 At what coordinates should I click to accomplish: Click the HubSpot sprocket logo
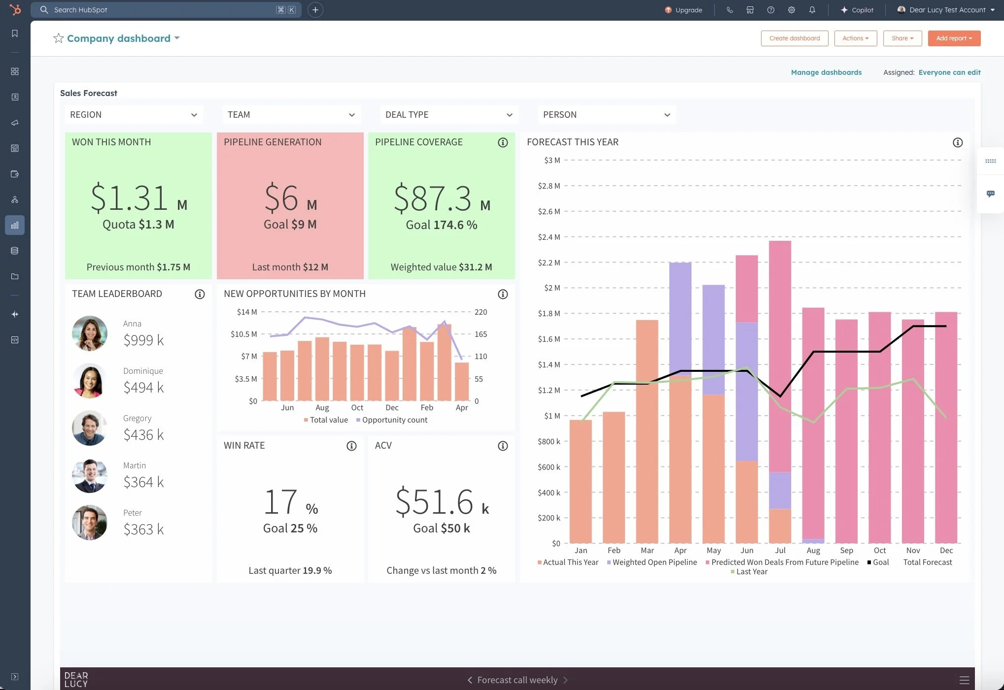(x=15, y=9)
